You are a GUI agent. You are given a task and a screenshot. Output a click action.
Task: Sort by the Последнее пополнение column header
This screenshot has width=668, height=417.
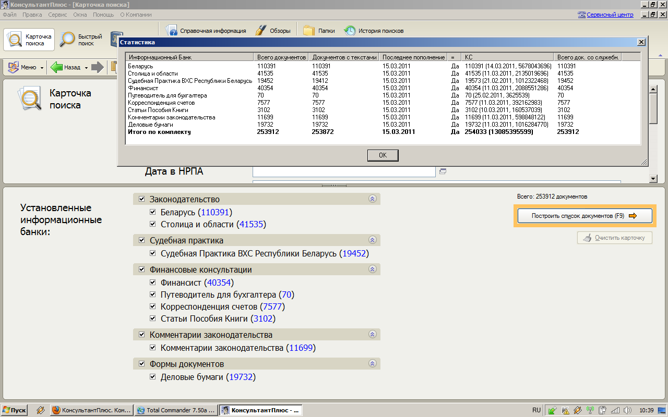[414, 57]
